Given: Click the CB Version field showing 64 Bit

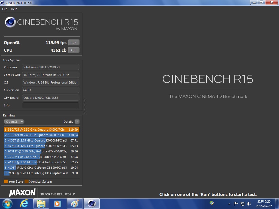Looking at the screenshot, I should [x=50, y=90].
